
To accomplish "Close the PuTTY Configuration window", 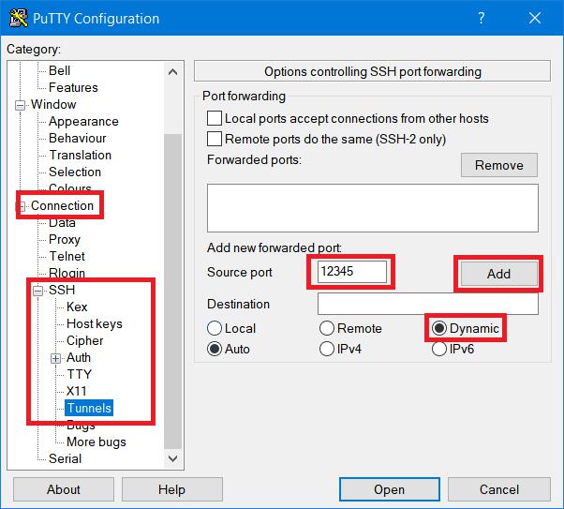I will pos(535,18).
